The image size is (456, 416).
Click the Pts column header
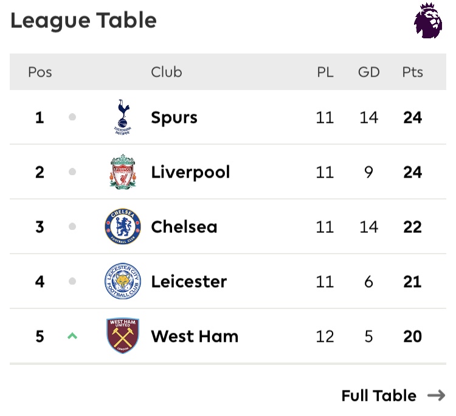pyautogui.click(x=412, y=72)
